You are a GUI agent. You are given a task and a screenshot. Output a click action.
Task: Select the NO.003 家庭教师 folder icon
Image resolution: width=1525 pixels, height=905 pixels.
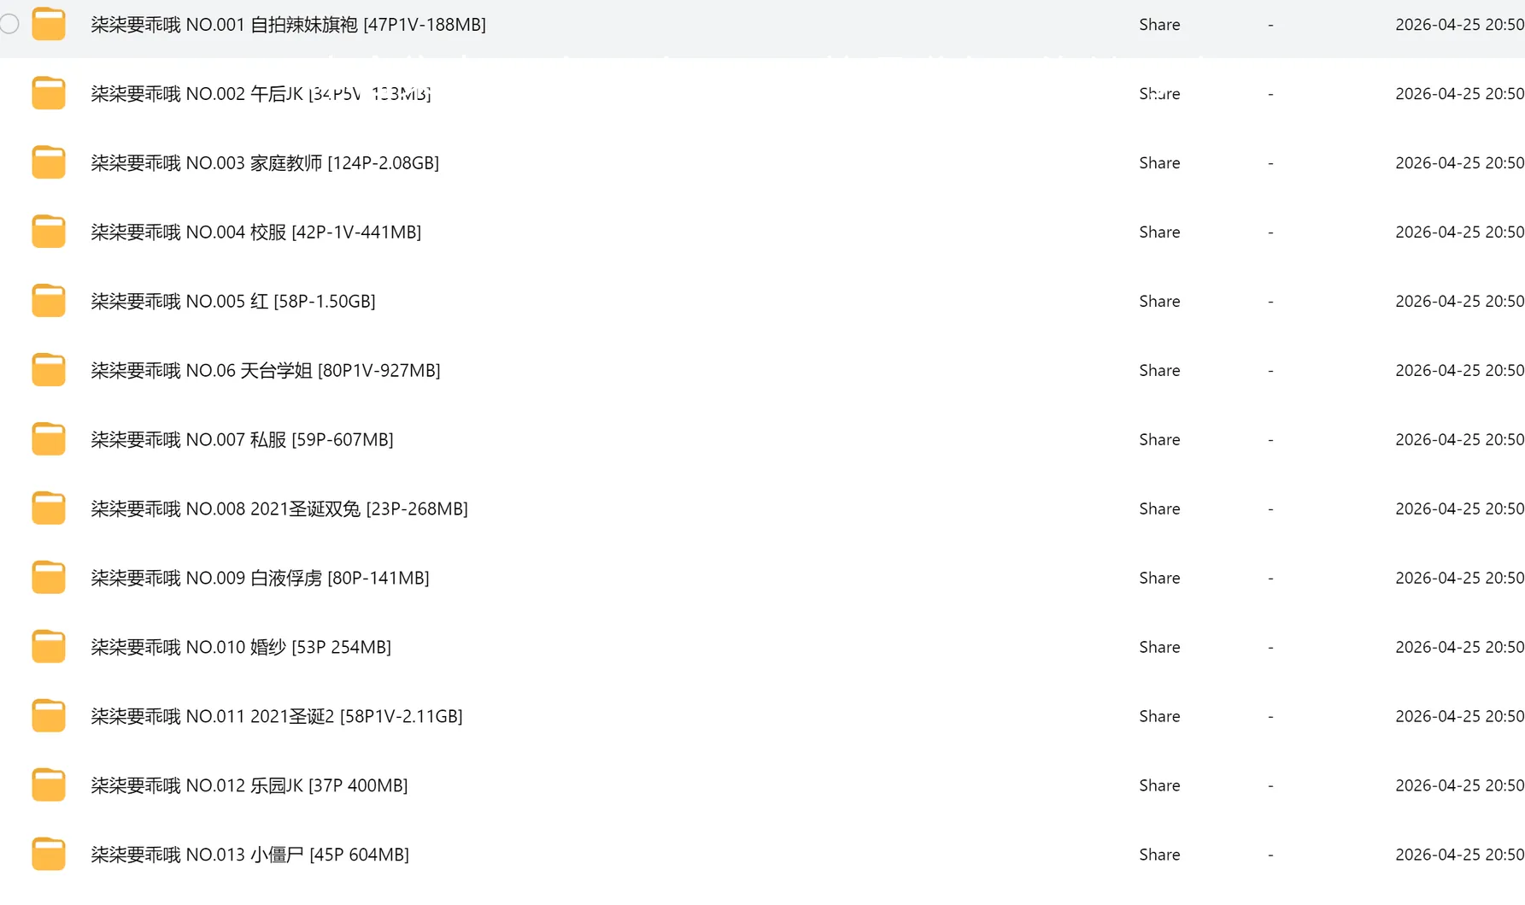(x=49, y=162)
